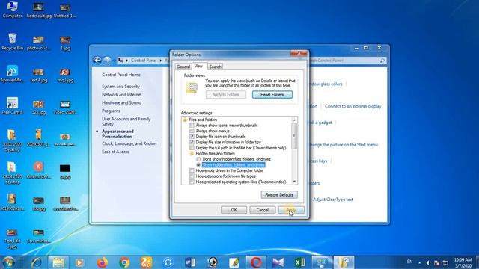This screenshot has width=479, height=269.
Task: Uncheck Display file size information in folder tips
Action: [x=192, y=142]
